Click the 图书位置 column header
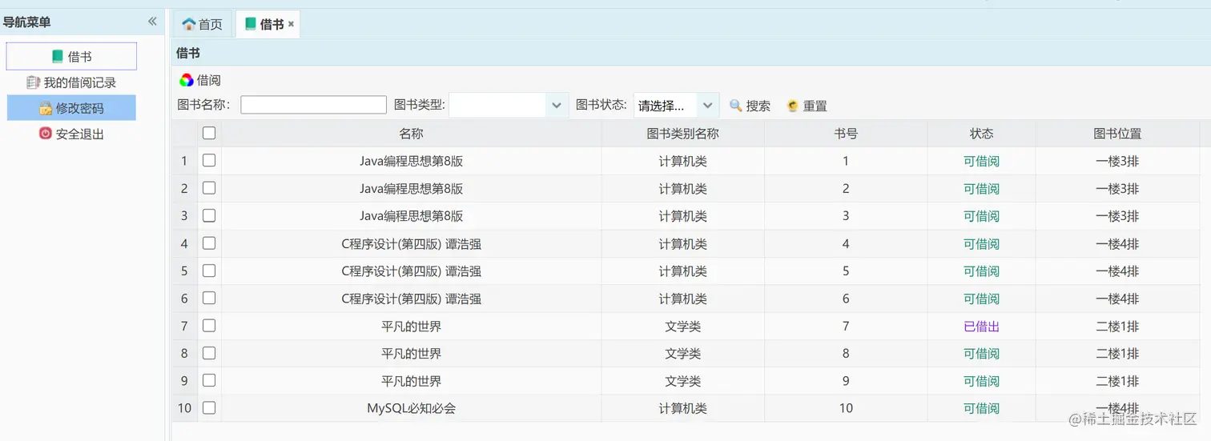Image resolution: width=1211 pixels, height=441 pixels. point(1118,134)
